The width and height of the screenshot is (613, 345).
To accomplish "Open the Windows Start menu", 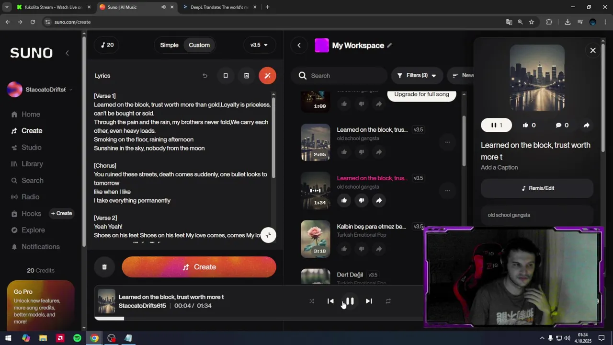I will tap(8, 338).
